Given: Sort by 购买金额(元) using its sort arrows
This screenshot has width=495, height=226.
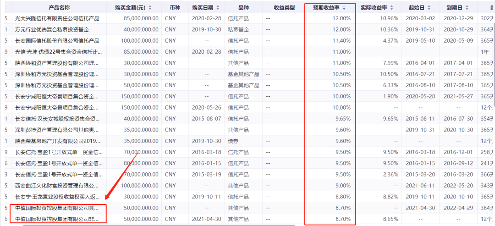Looking at the screenshot, I should click(149, 8).
